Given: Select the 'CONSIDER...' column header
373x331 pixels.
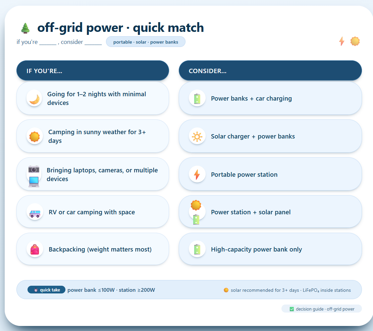Looking at the screenshot, I should (x=270, y=71).
